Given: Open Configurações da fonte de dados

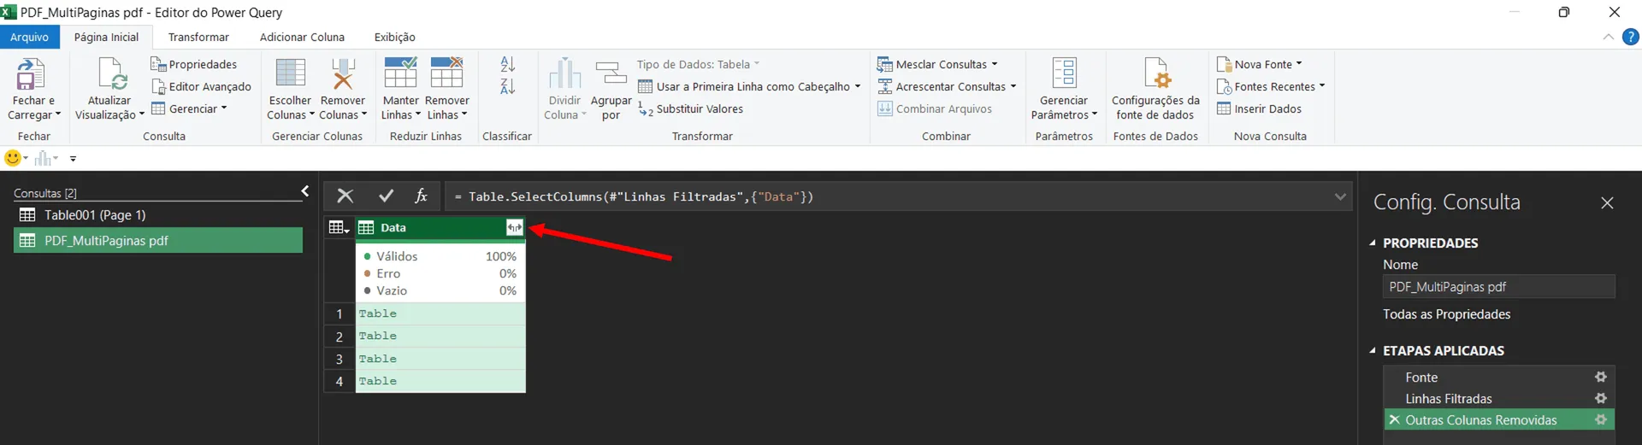Looking at the screenshot, I should 1155,74.
